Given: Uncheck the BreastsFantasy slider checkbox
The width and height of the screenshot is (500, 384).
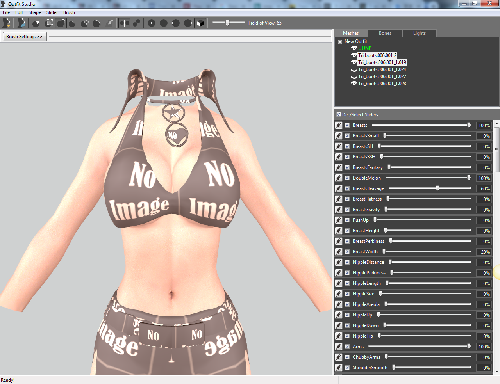Looking at the screenshot, I should point(347,167).
